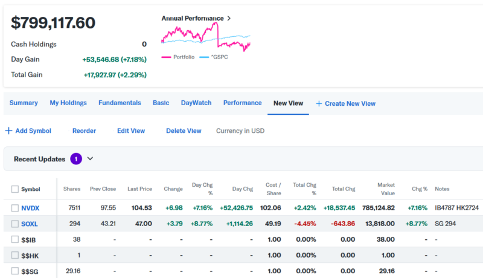The width and height of the screenshot is (483, 278).
Task: Expand the Recent Updates dropdown chevron
Action: pos(91,159)
